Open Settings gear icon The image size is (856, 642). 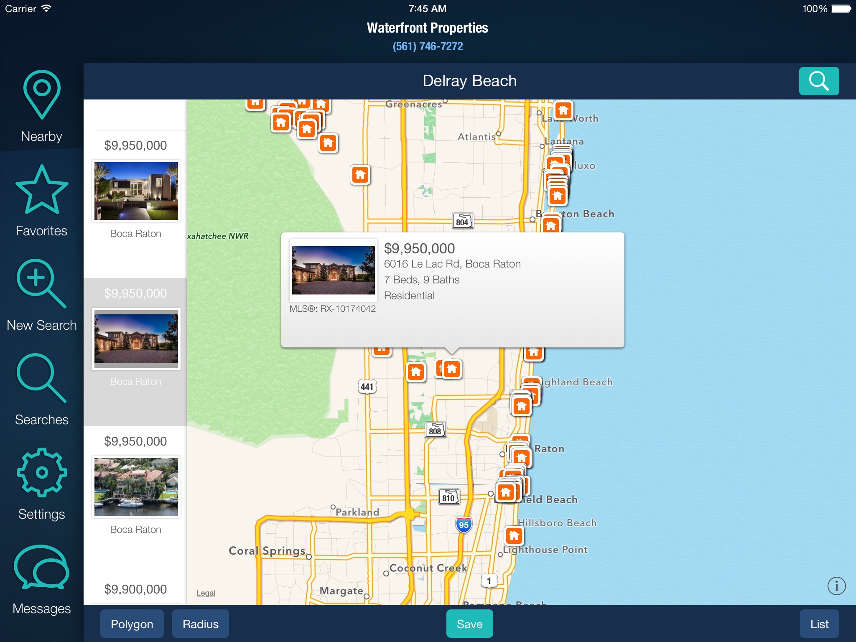click(x=41, y=473)
